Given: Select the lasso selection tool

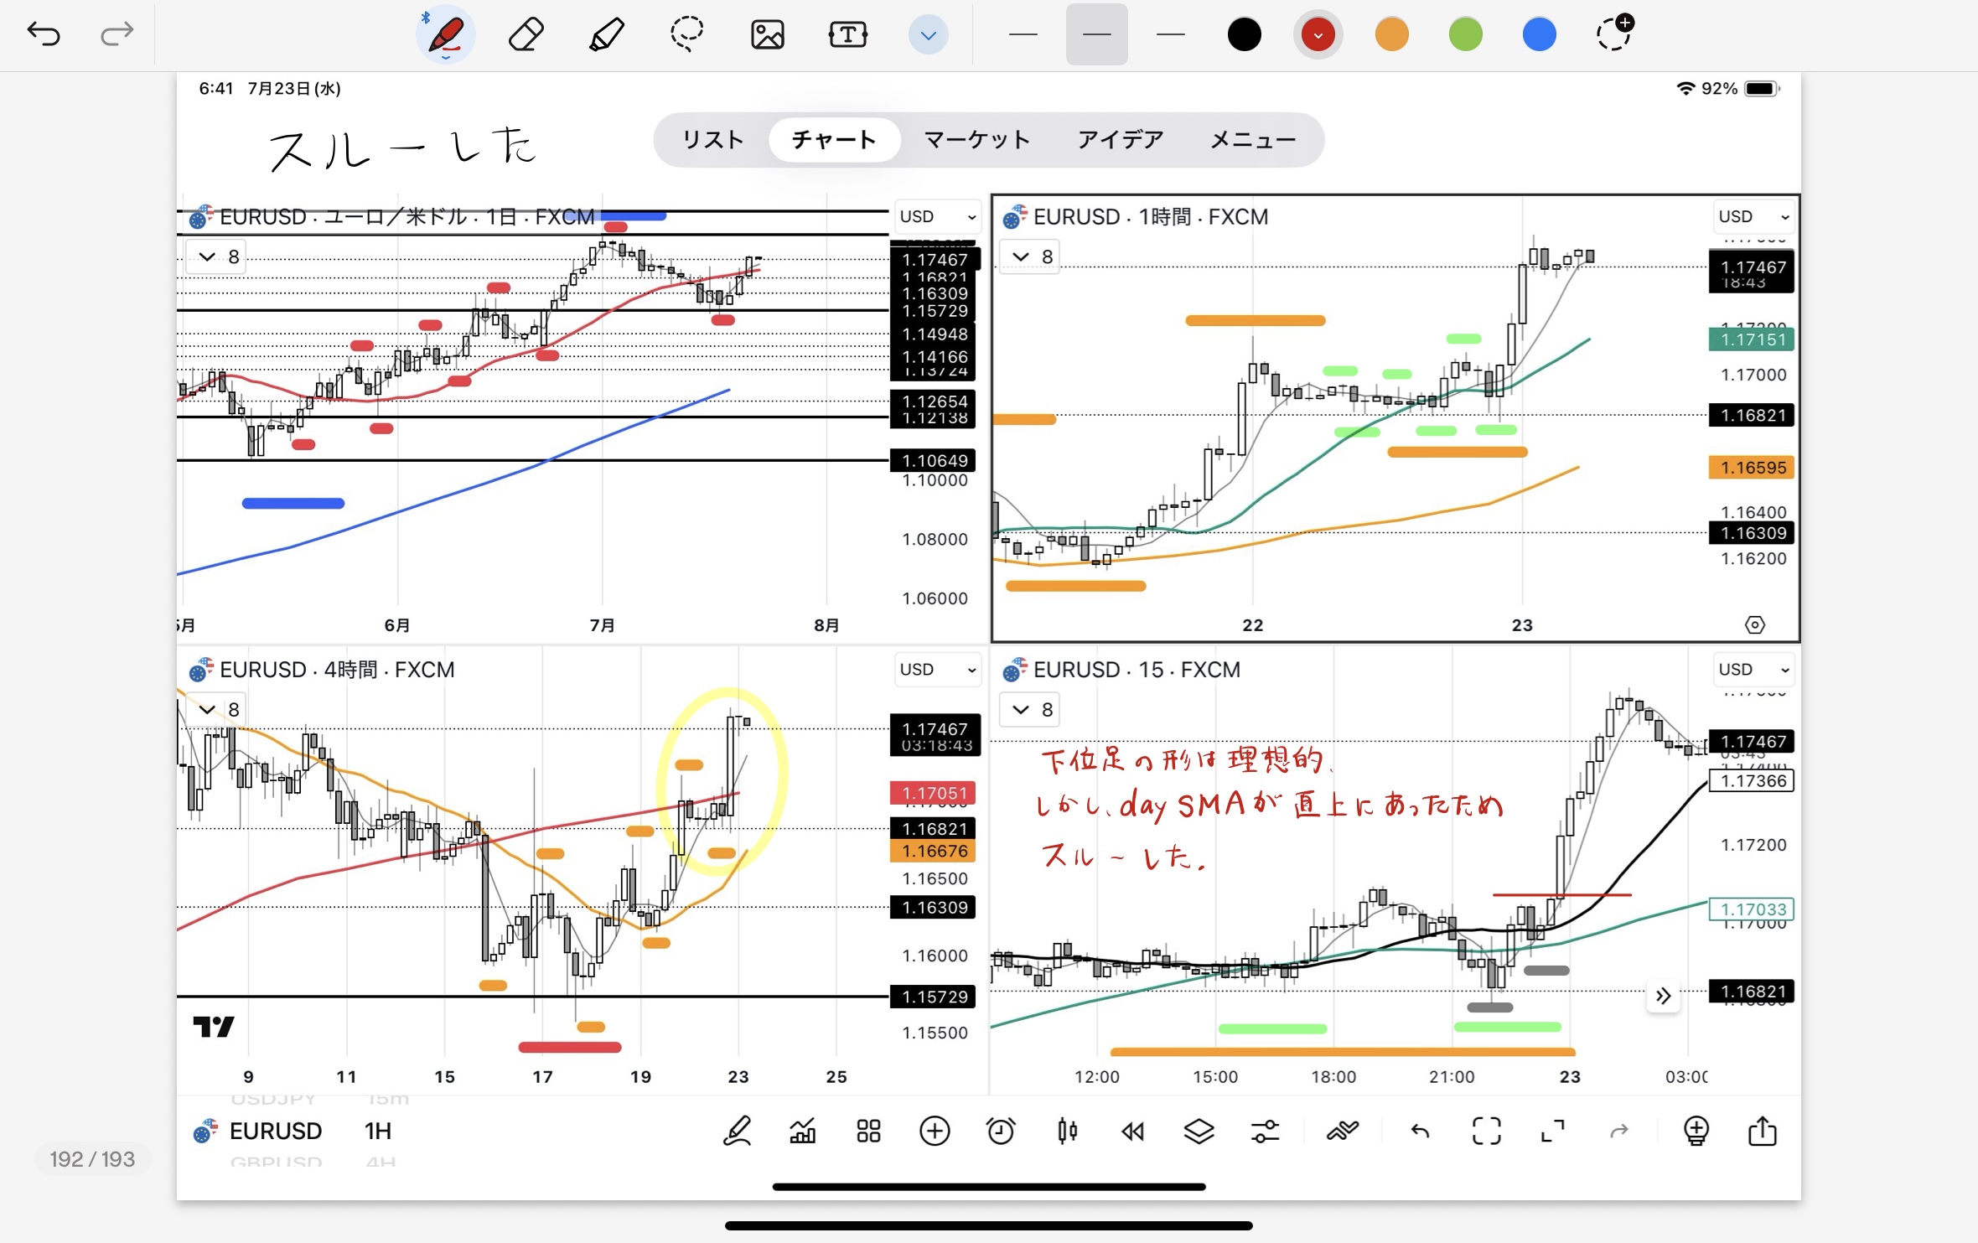Looking at the screenshot, I should [686, 35].
